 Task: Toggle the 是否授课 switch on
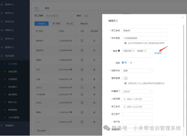[125, 78]
